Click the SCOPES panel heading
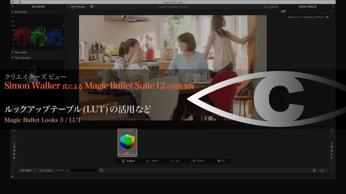Viewport: 346px width, 194px height. coord(38,6)
